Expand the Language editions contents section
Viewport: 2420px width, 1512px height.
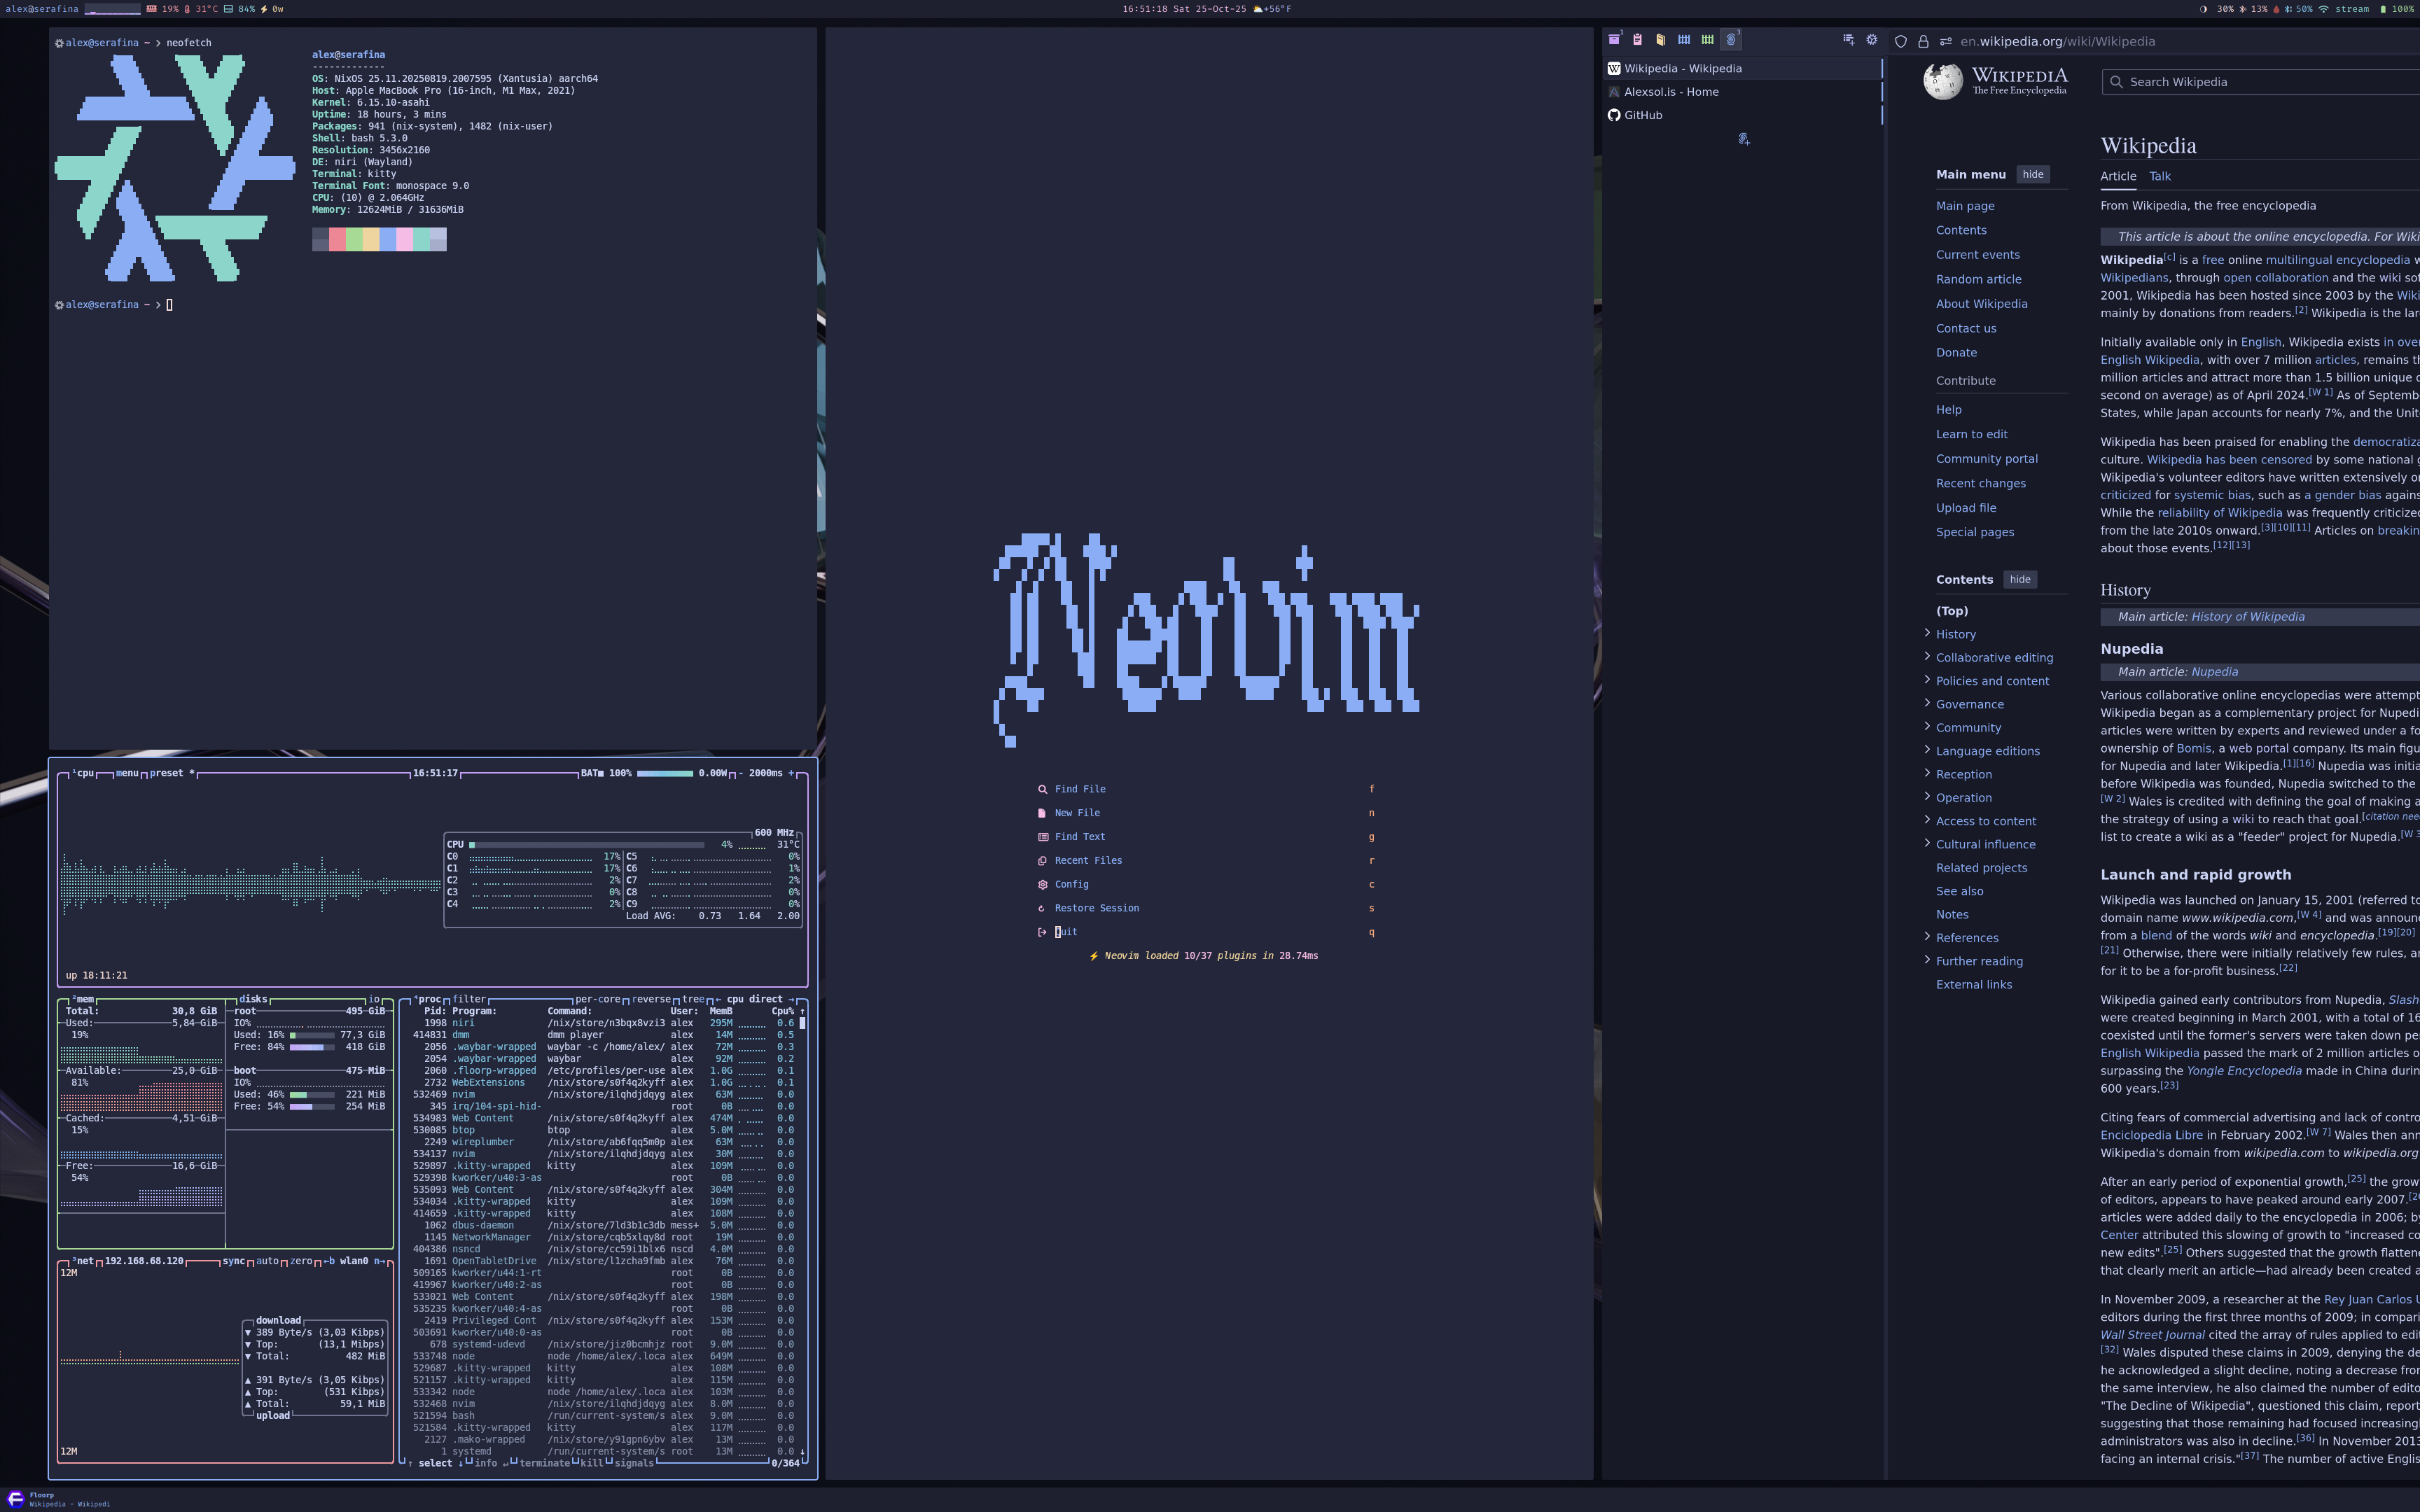[1927, 751]
